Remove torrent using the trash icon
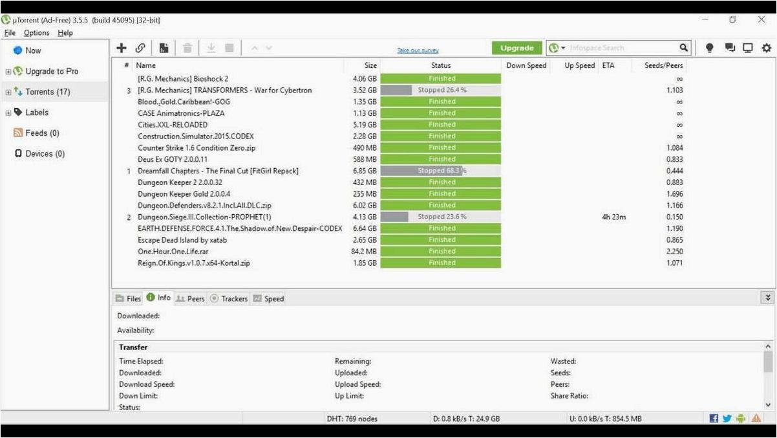777x438 pixels. pyautogui.click(x=187, y=48)
